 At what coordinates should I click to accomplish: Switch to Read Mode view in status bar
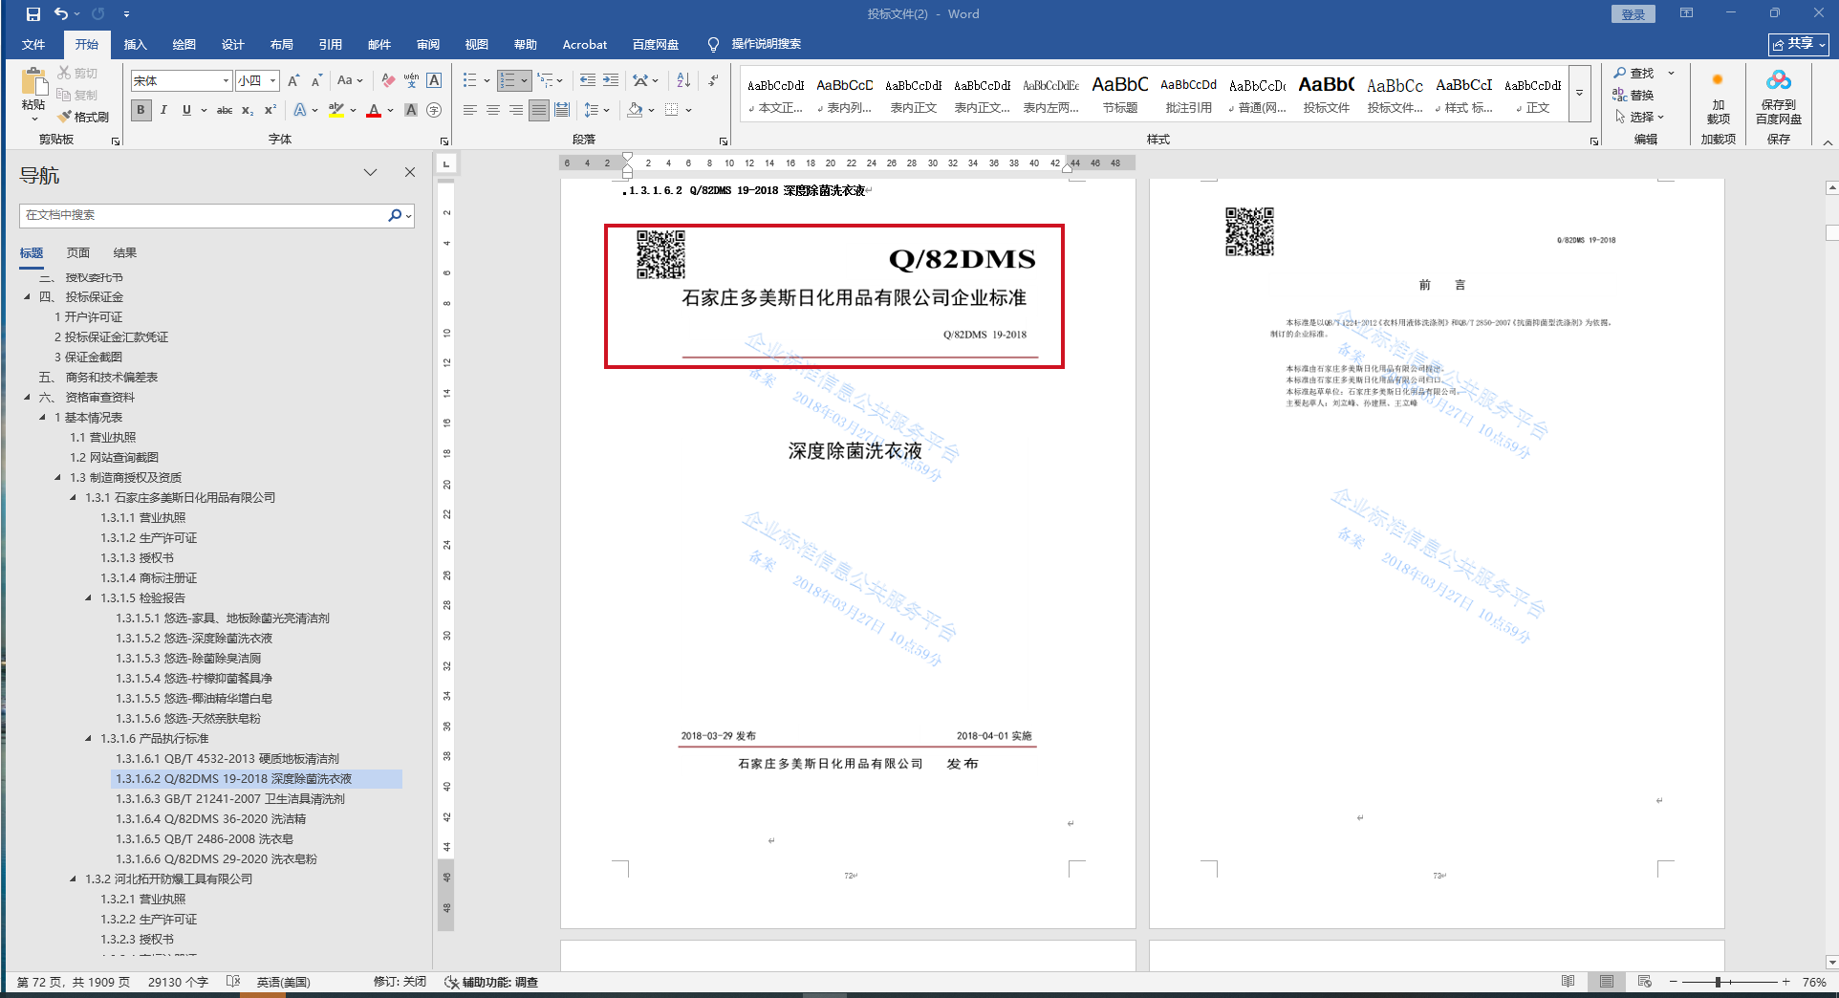[1569, 982]
